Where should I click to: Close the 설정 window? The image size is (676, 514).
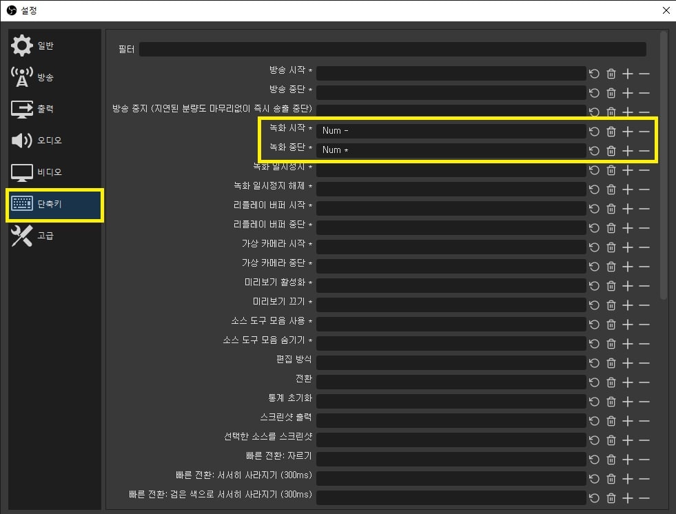(665, 10)
